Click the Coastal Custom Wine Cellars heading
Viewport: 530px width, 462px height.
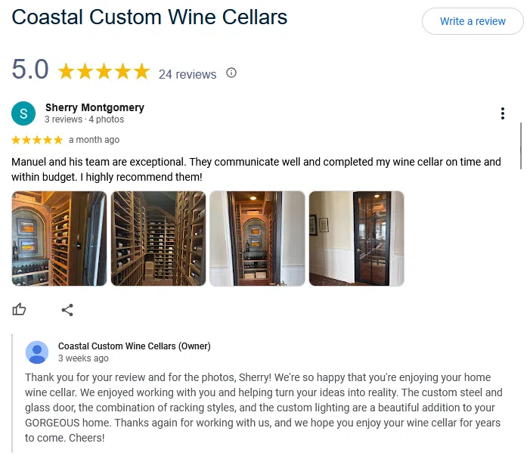[150, 17]
